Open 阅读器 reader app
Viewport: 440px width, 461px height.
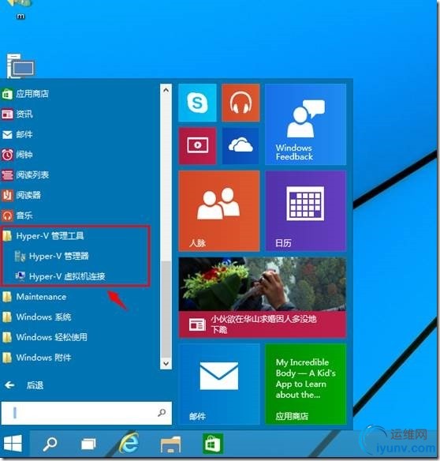click(22, 195)
